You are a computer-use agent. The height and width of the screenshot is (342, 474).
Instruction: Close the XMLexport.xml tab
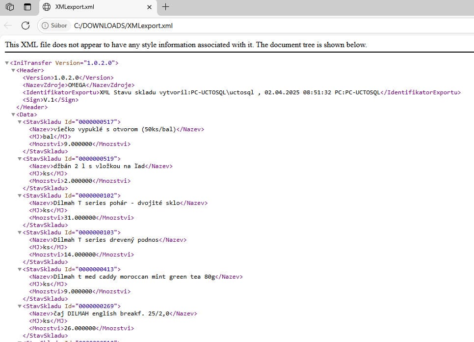[149, 7]
